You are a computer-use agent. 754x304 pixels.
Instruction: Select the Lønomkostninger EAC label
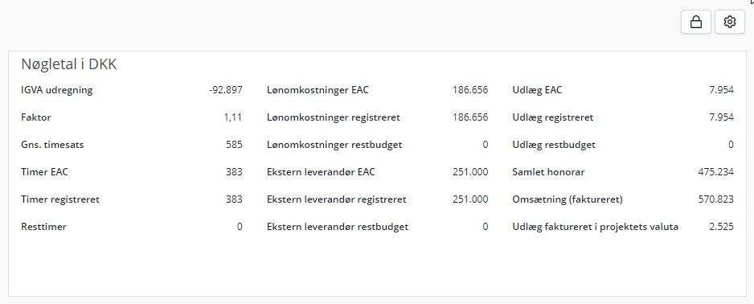tap(318, 90)
